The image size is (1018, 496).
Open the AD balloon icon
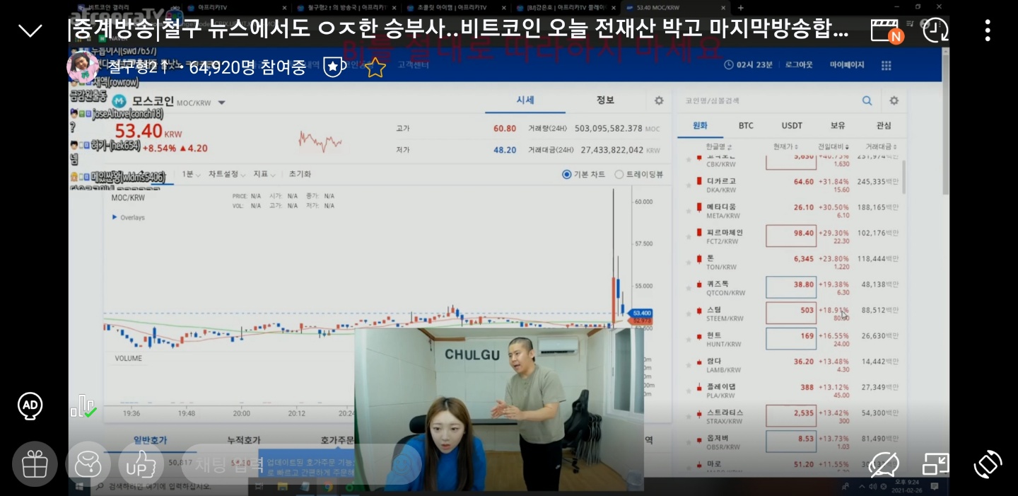click(30, 406)
